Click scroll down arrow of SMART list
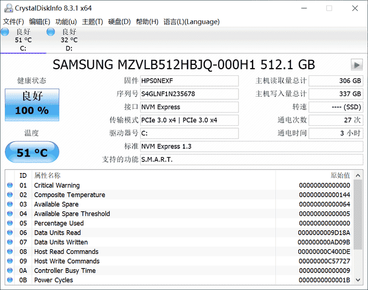 click(x=358, y=280)
